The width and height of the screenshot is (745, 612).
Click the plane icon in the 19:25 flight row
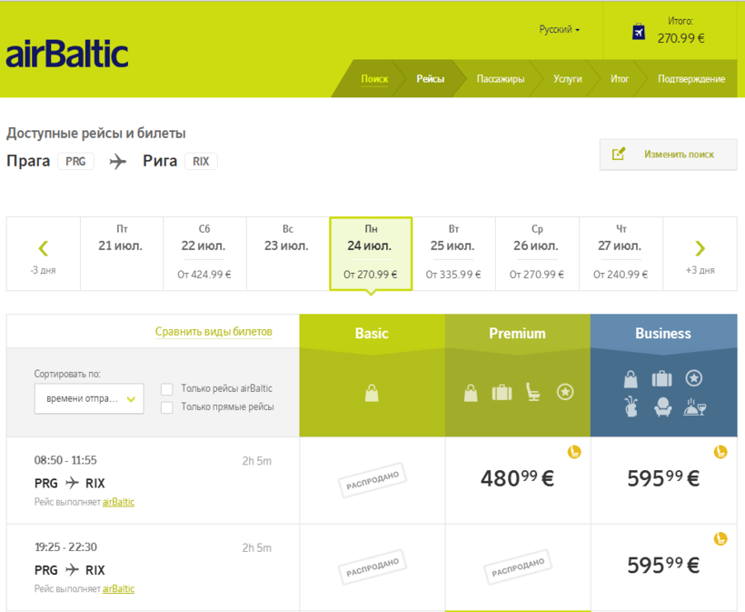click(x=72, y=569)
